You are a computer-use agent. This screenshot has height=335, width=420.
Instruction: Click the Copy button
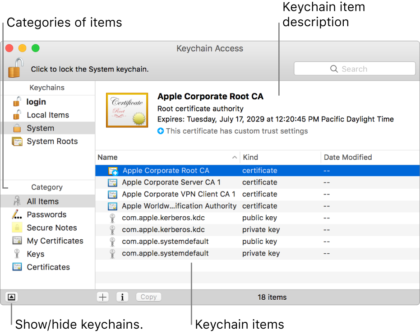point(149,297)
